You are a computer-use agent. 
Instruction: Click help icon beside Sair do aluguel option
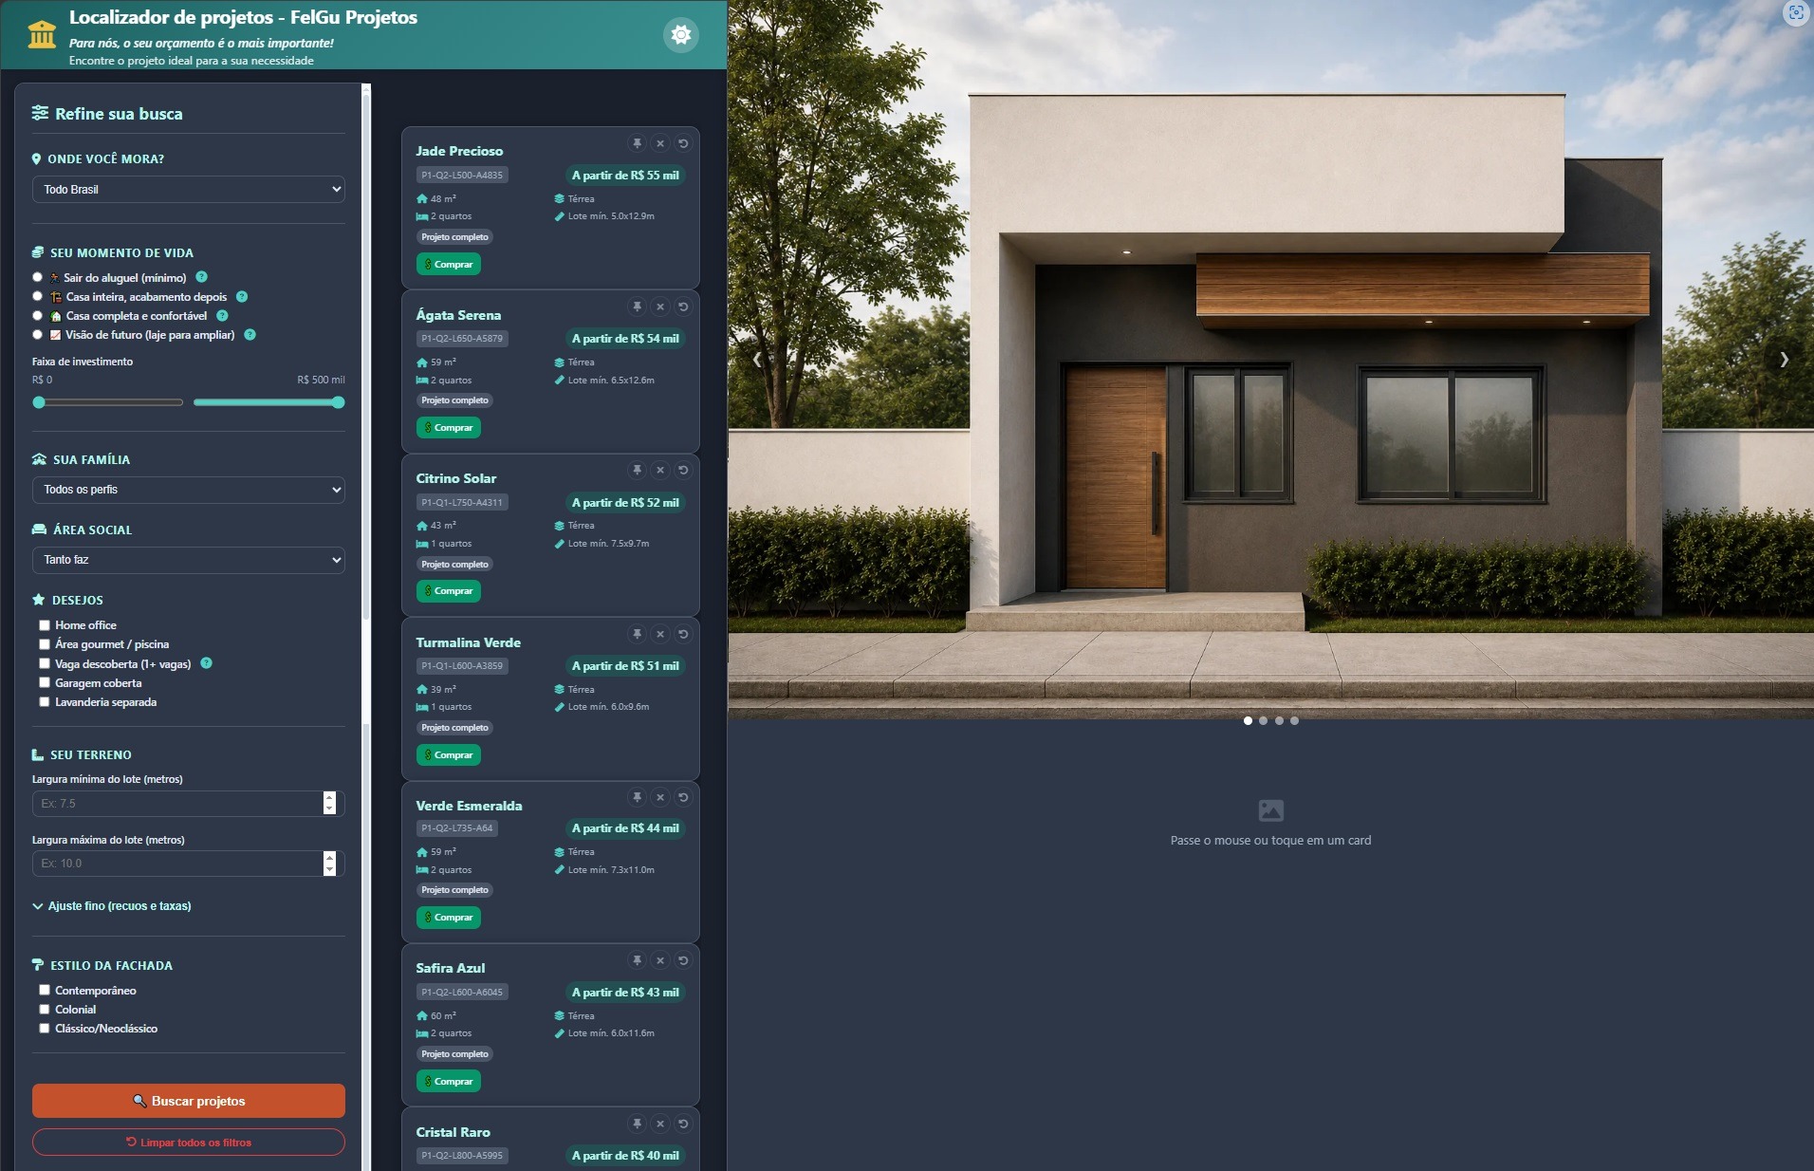(x=201, y=277)
